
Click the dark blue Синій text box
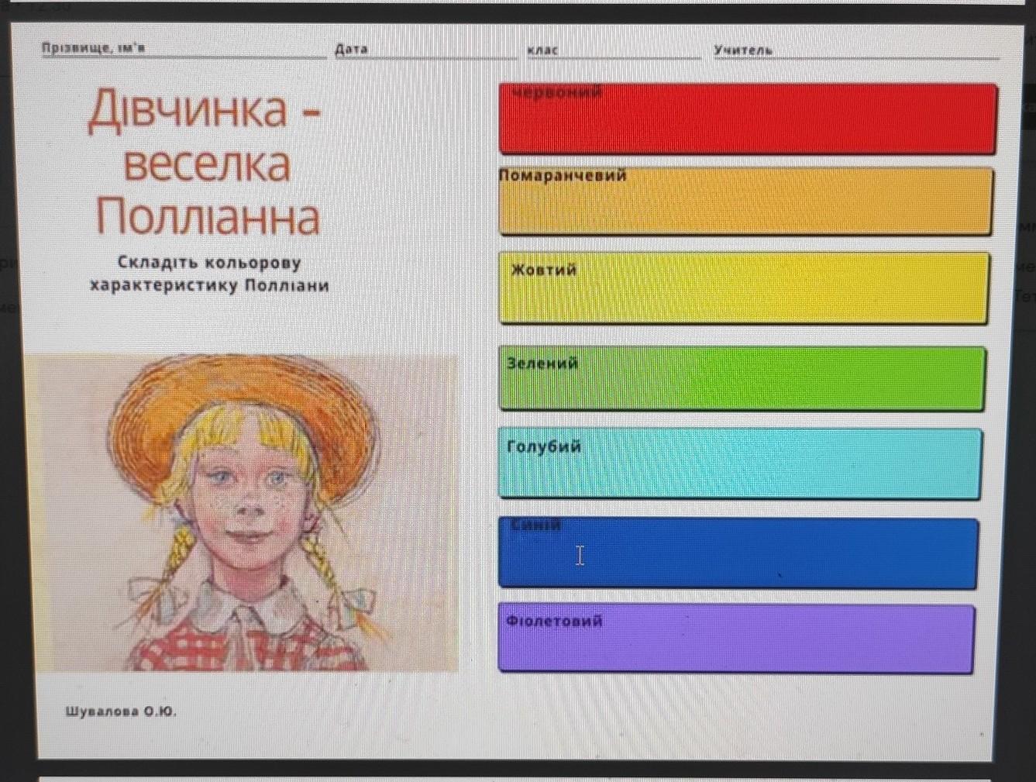(738, 553)
